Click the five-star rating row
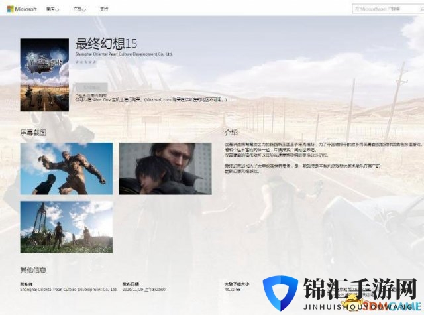The width and height of the screenshot is (424, 315). click(85, 62)
